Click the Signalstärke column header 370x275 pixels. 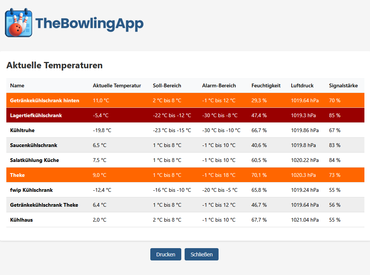pos(343,85)
